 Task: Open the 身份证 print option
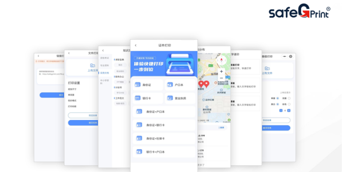pyautogui.click(x=147, y=85)
